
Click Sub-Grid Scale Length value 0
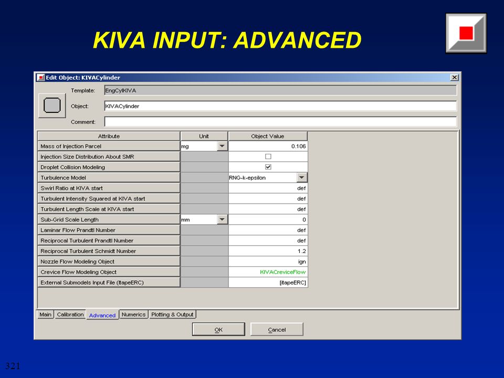[268, 219]
